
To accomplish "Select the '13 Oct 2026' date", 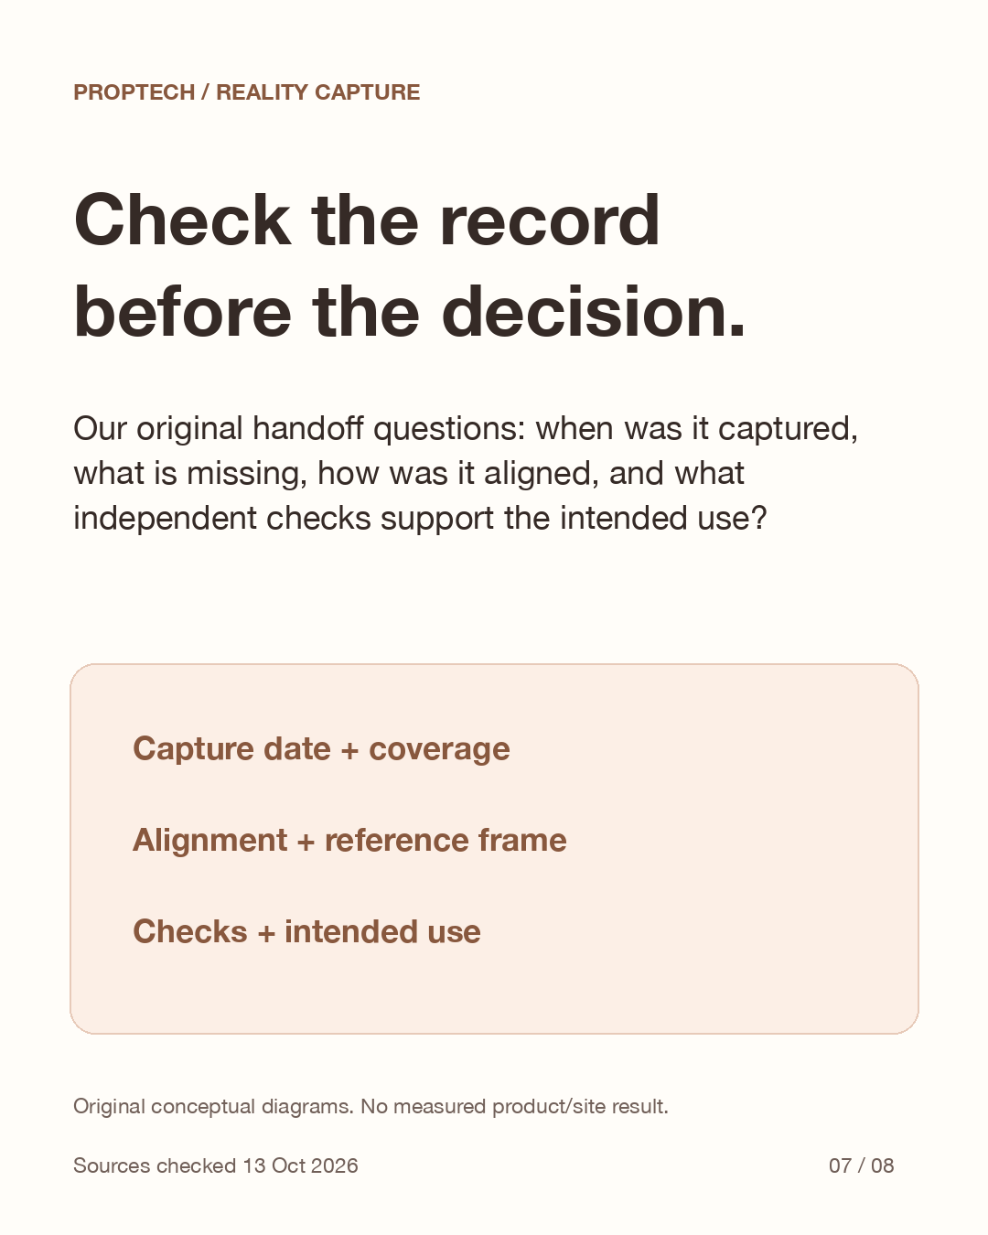I will pyautogui.click(x=300, y=1165).
